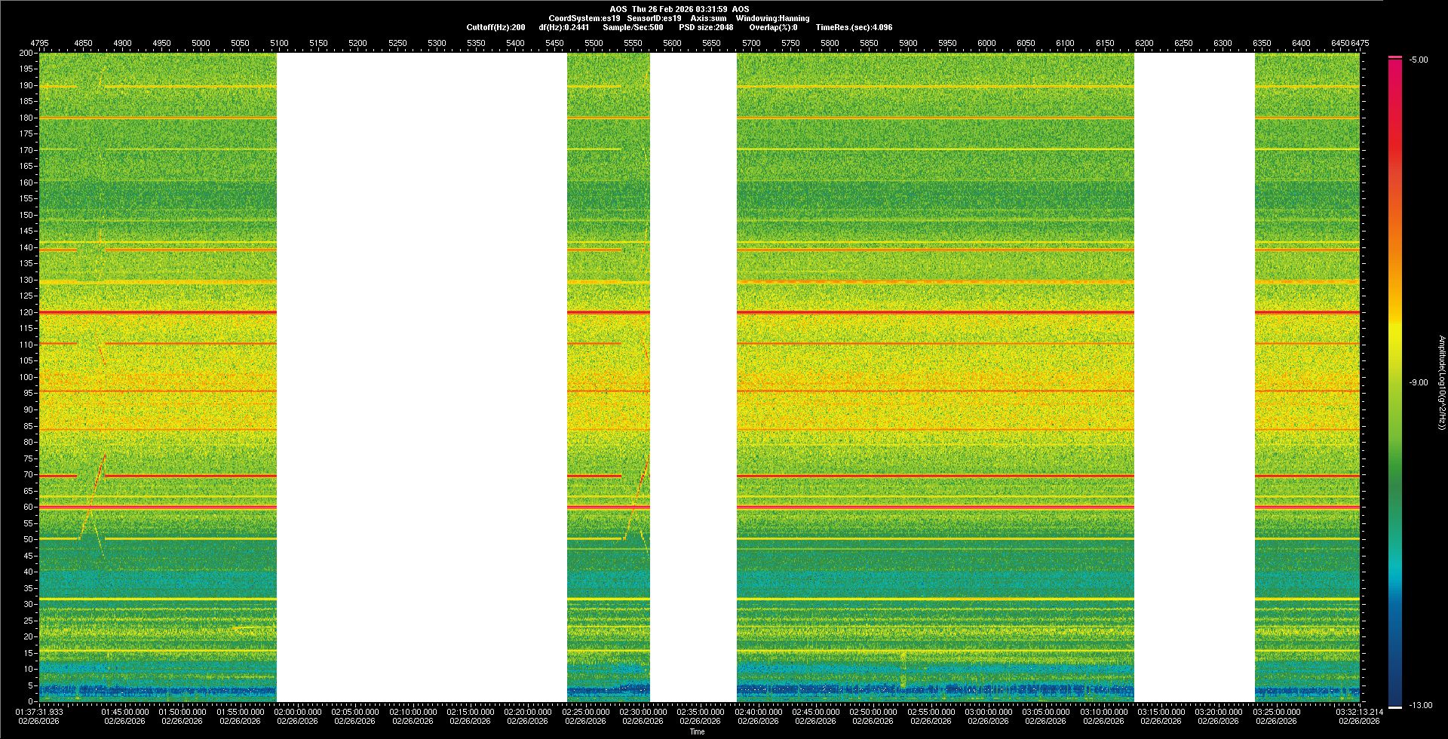Click the 01:37:31.933 start time label
Screen dimensions: 1448x739
[x=40, y=712]
